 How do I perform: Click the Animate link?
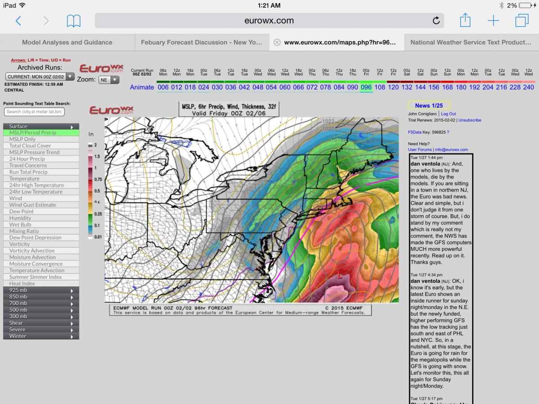click(142, 87)
